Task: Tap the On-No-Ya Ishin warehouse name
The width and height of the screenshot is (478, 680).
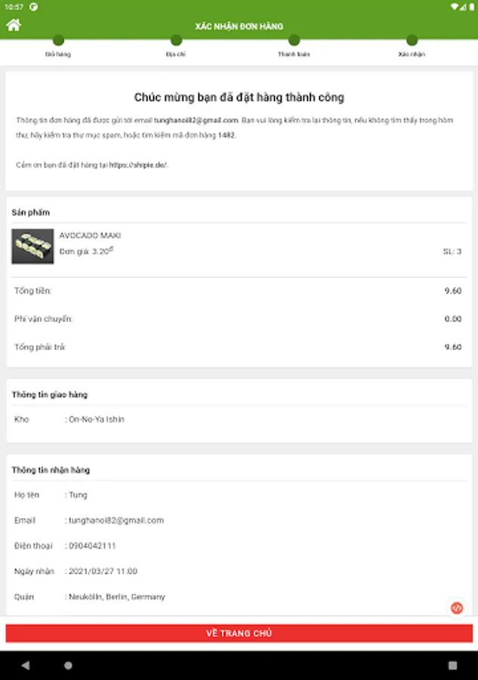Action: (x=97, y=419)
